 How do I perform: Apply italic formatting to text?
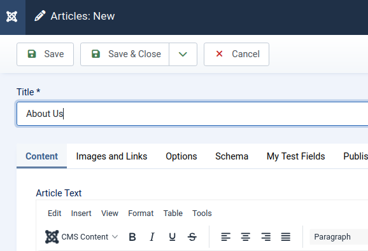coord(152,237)
